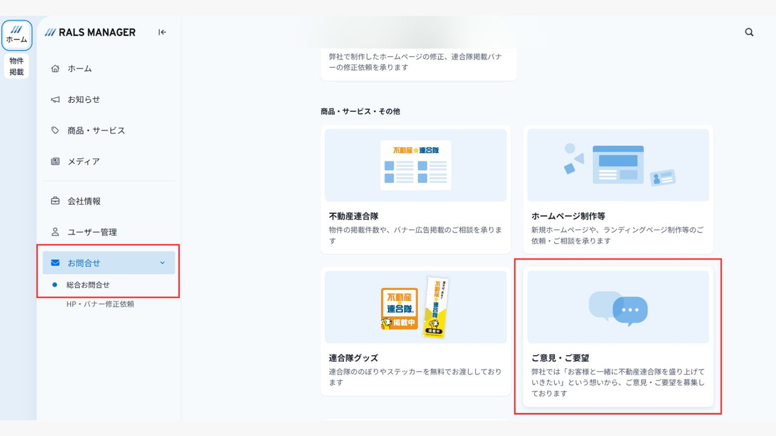Click the tag icon for 商品・サービス
The image size is (776, 436).
(x=55, y=130)
